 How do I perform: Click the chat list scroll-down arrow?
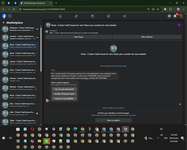(41, 124)
